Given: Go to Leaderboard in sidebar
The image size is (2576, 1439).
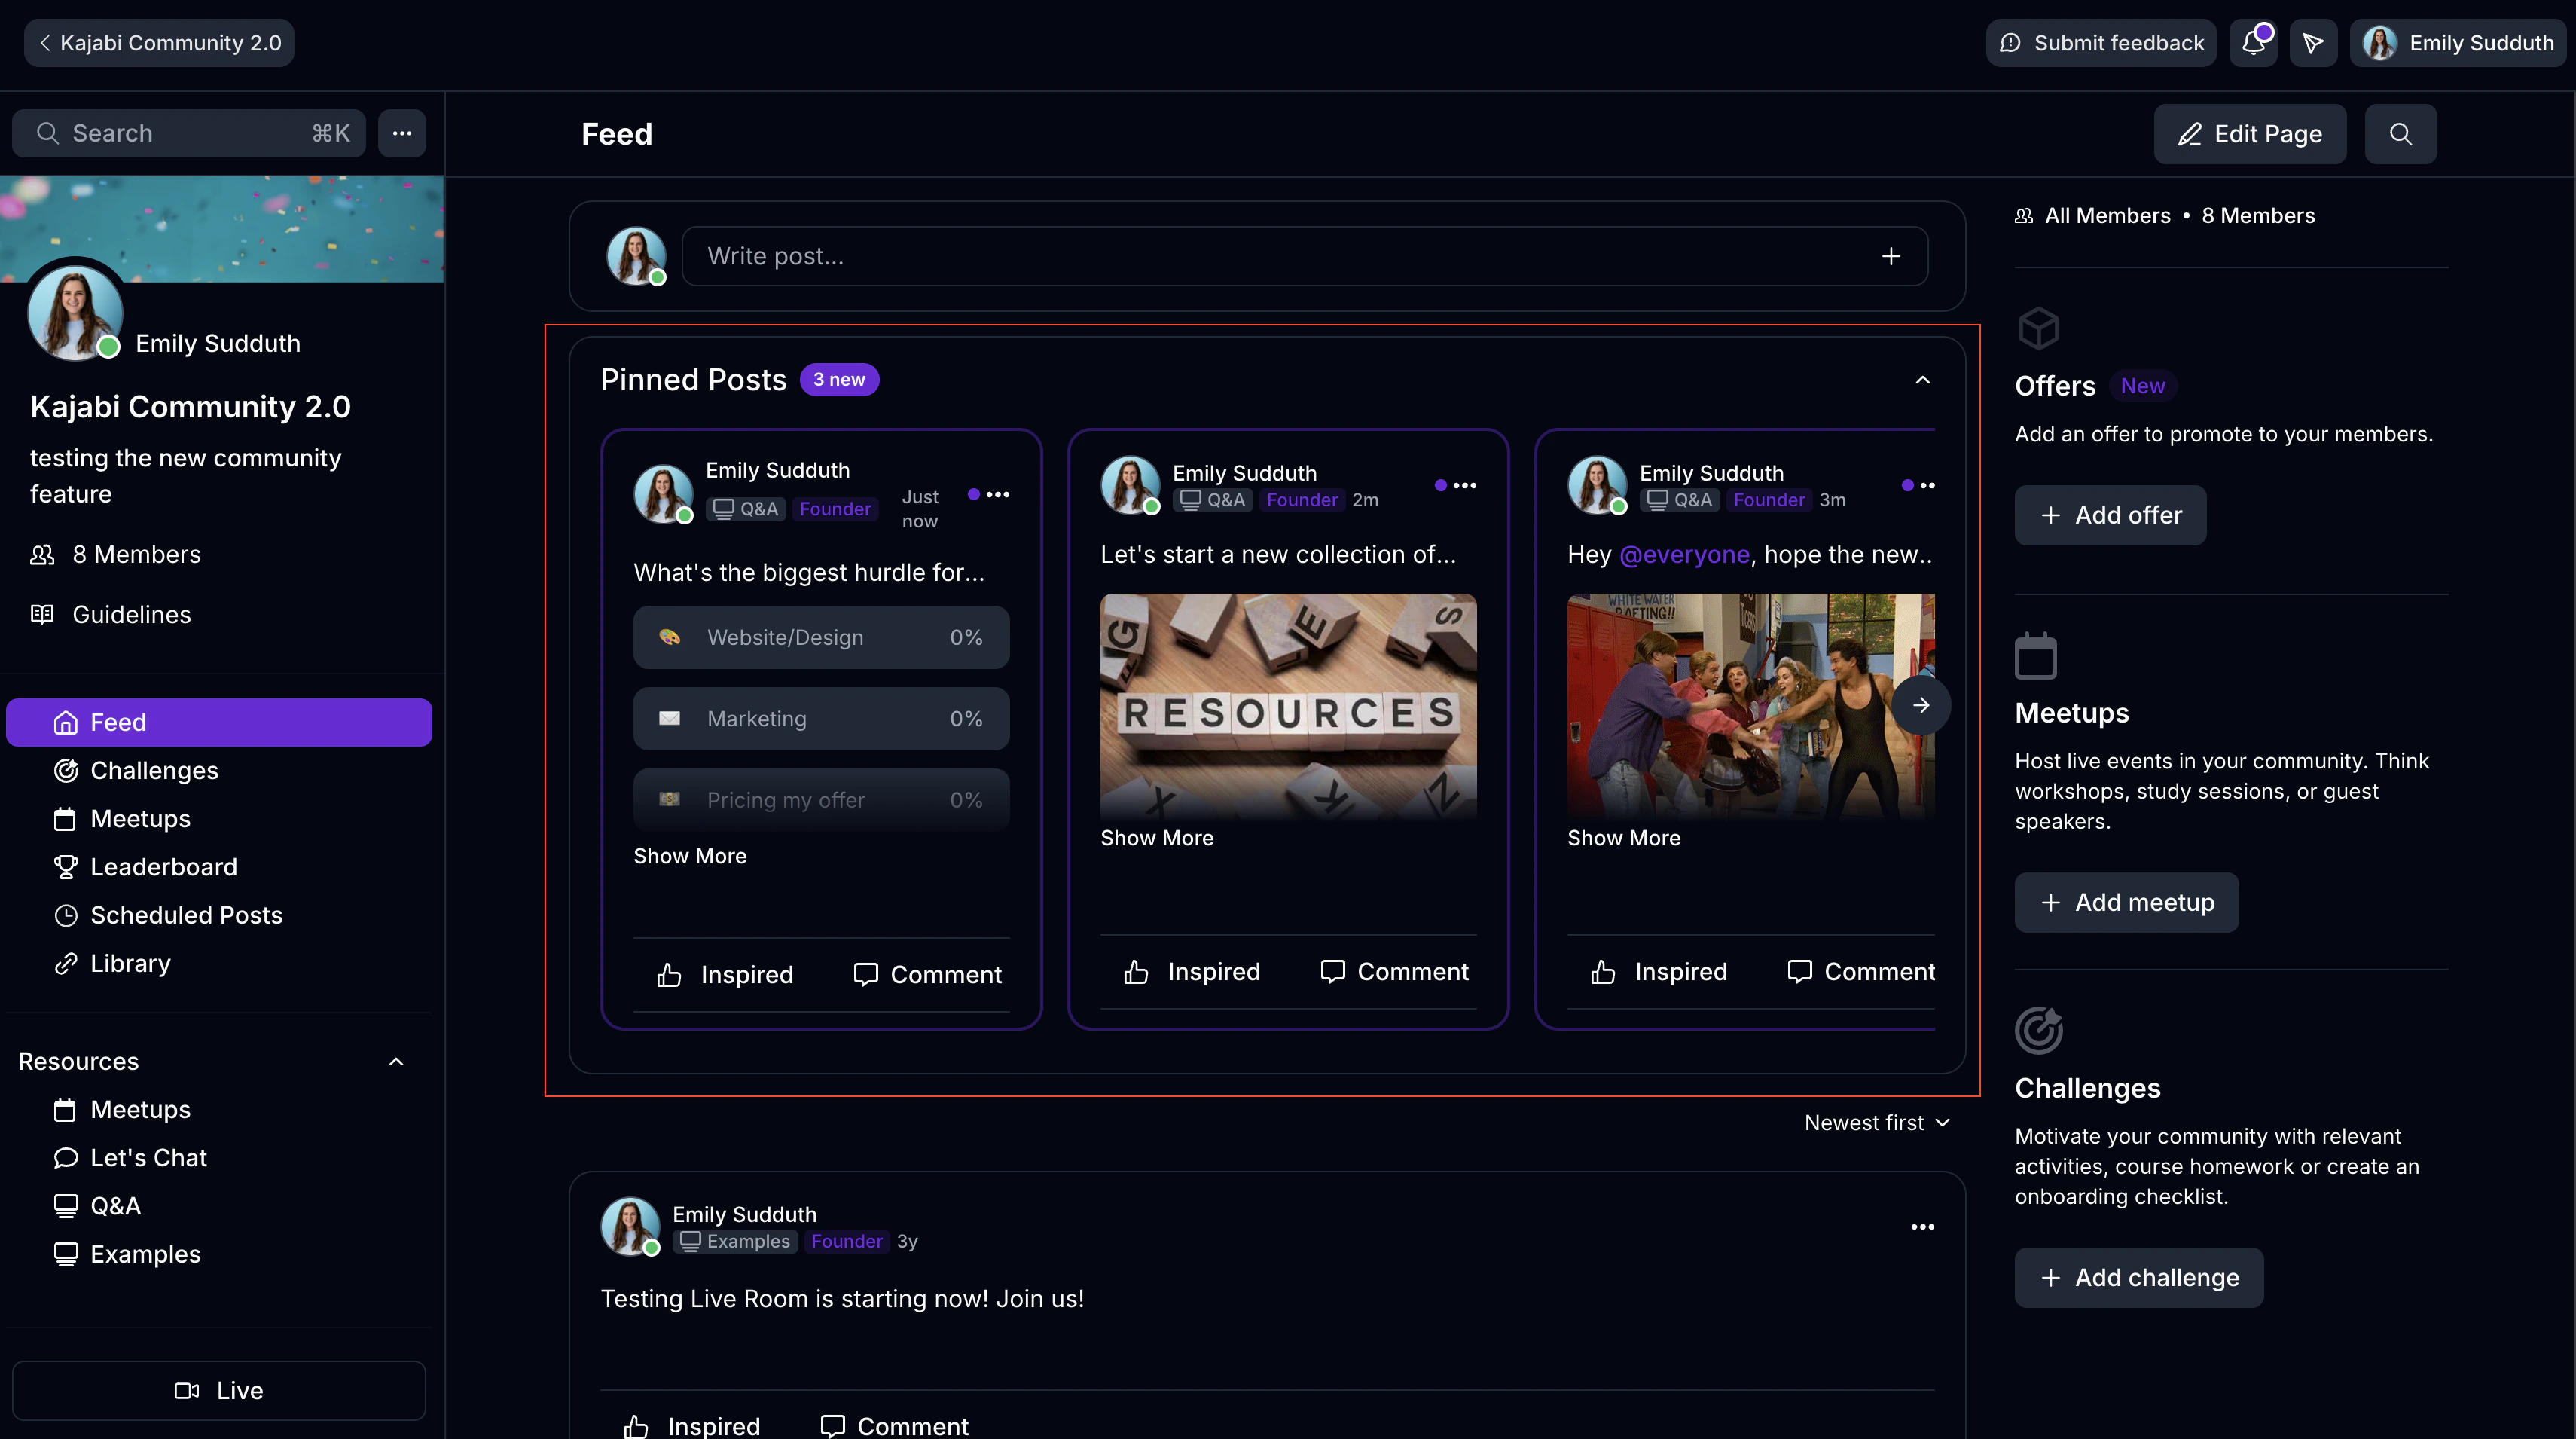Looking at the screenshot, I should (164, 867).
